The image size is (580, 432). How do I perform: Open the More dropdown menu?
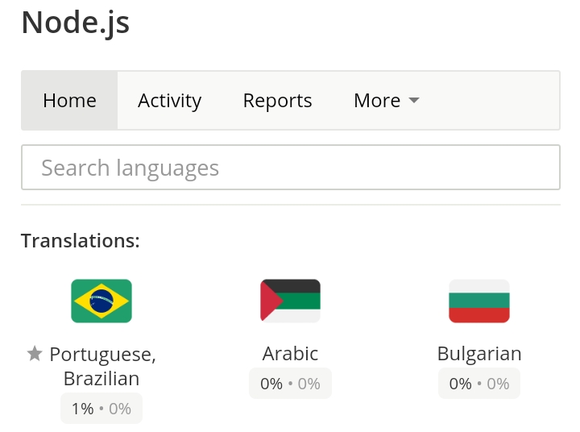[386, 100]
